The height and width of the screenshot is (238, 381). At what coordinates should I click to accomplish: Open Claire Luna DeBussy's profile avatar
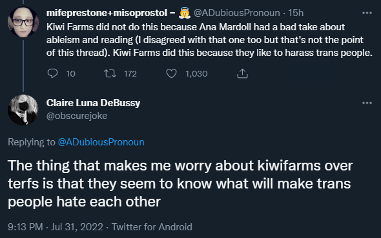click(x=23, y=110)
